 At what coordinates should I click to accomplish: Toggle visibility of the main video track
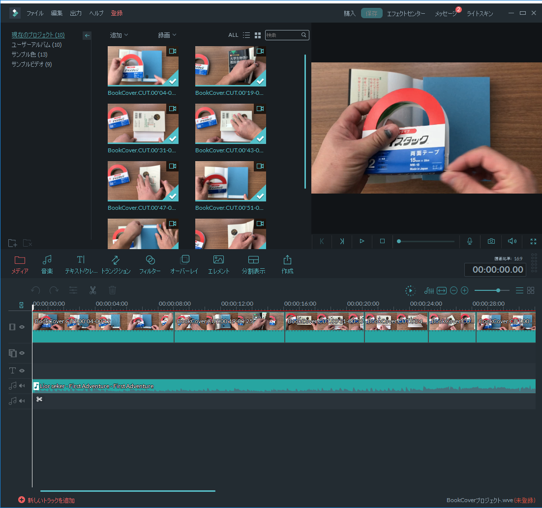coord(22,327)
